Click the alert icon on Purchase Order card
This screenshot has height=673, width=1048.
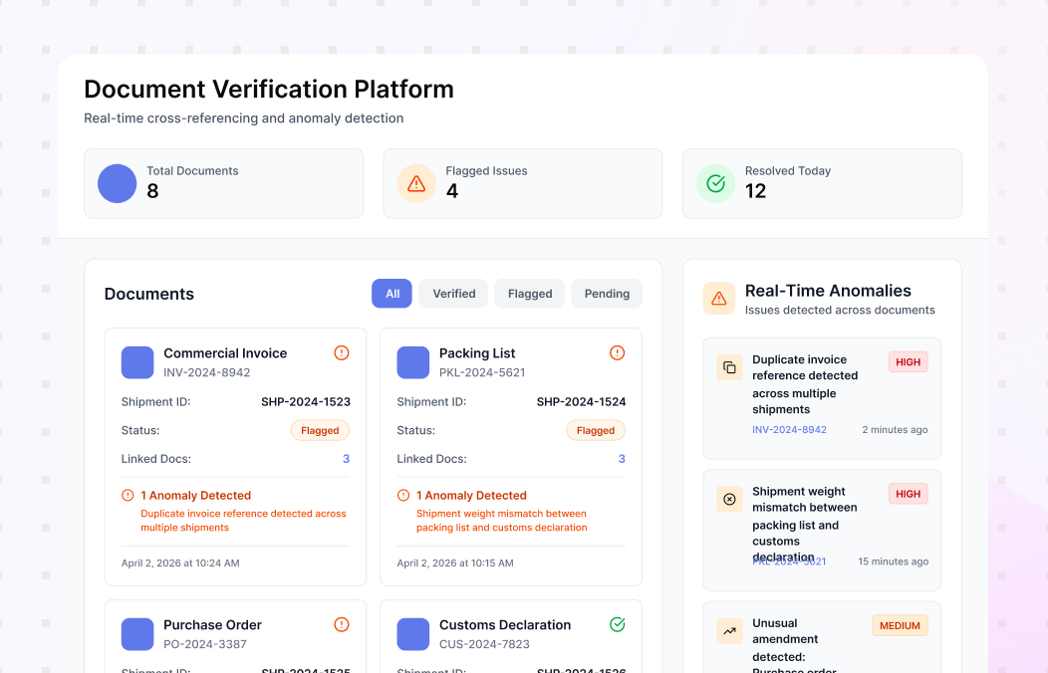[x=342, y=624]
